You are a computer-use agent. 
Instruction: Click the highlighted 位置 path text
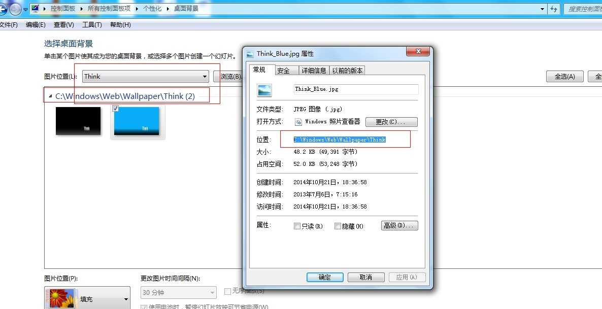point(340,140)
